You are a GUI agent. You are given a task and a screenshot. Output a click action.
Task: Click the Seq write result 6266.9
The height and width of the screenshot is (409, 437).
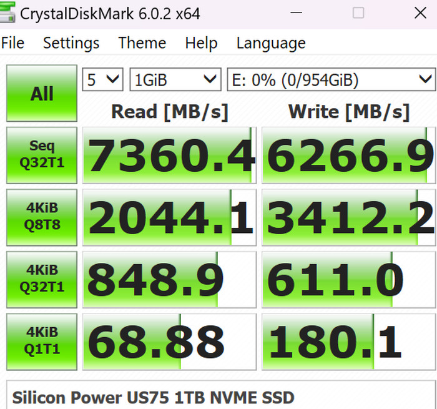[348, 155]
